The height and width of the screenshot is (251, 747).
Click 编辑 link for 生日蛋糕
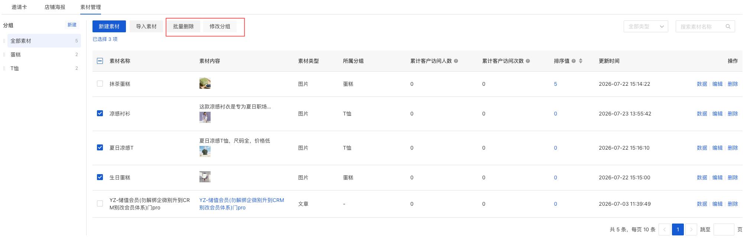[717, 177]
